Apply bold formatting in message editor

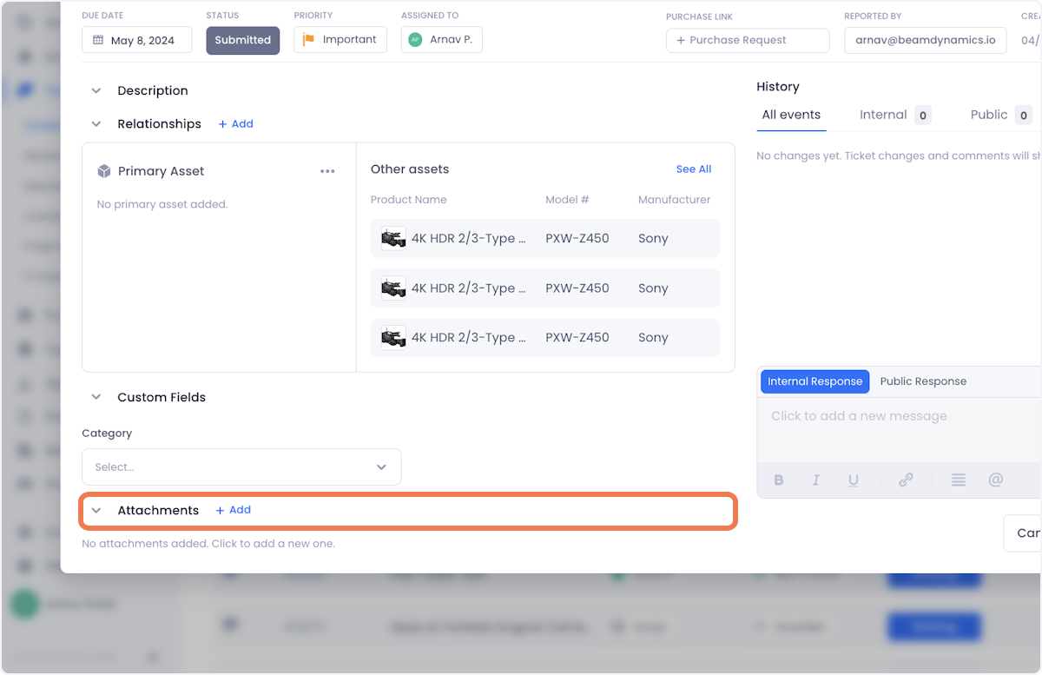[779, 480]
